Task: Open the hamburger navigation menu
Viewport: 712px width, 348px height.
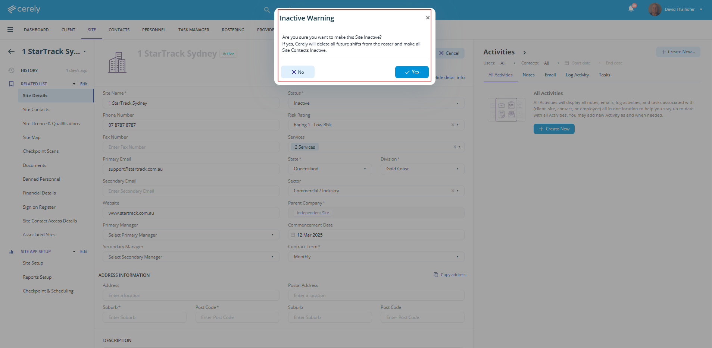Action: pyautogui.click(x=10, y=30)
